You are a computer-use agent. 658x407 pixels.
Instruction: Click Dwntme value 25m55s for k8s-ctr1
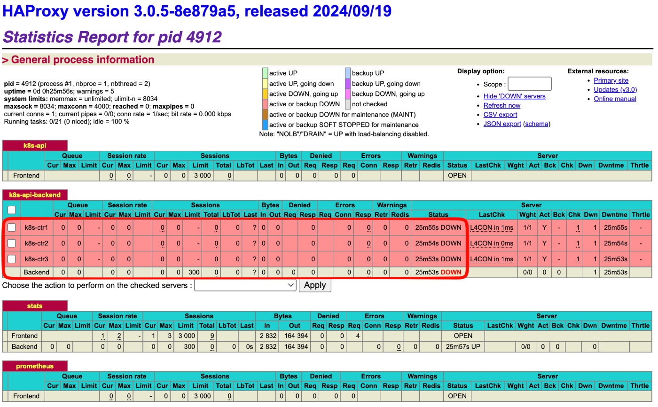point(615,228)
